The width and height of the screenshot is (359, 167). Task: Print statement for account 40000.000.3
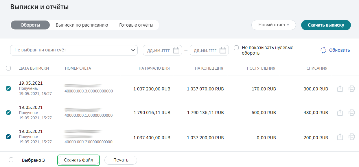tap(352, 89)
